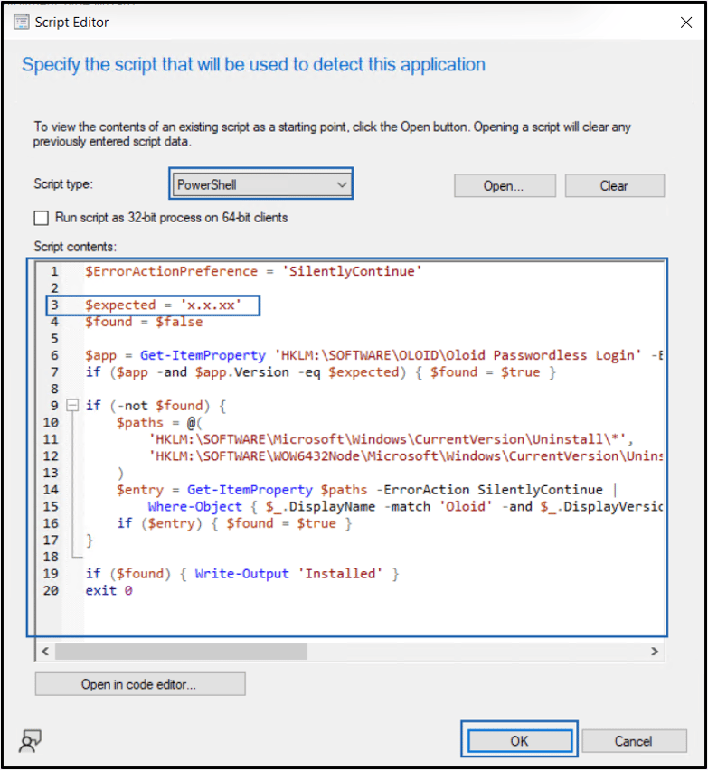
Task: Enable Run script as 32-bit process checkbox
Action: 42,218
